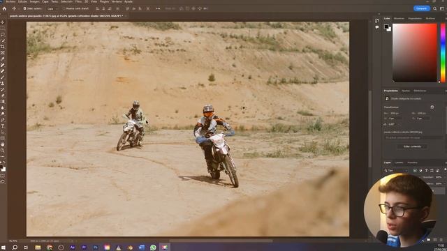The image size is (447, 251).
Task: Open File Explorer from the taskbar
Action: click(38, 248)
